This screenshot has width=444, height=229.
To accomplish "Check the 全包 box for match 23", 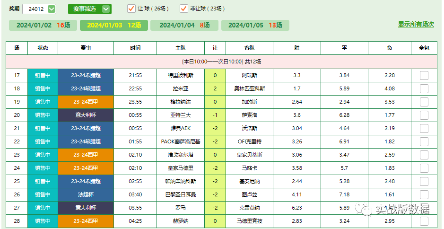I will pyautogui.click(x=424, y=155).
